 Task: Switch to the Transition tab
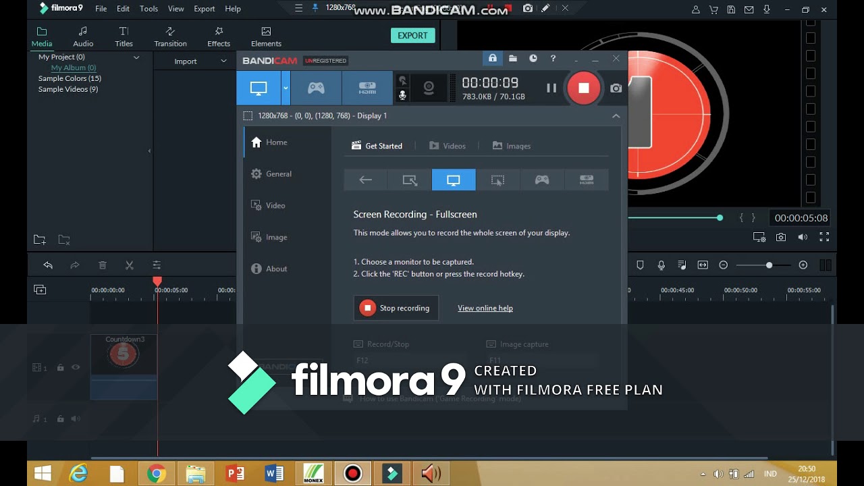170,36
